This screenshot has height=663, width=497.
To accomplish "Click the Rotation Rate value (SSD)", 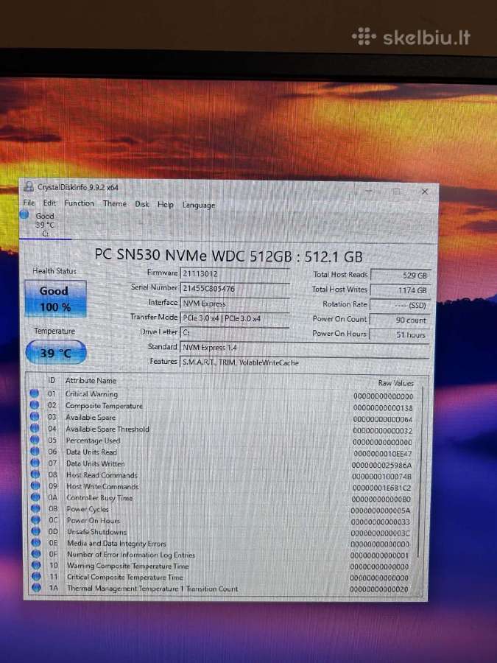I will click(x=400, y=305).
